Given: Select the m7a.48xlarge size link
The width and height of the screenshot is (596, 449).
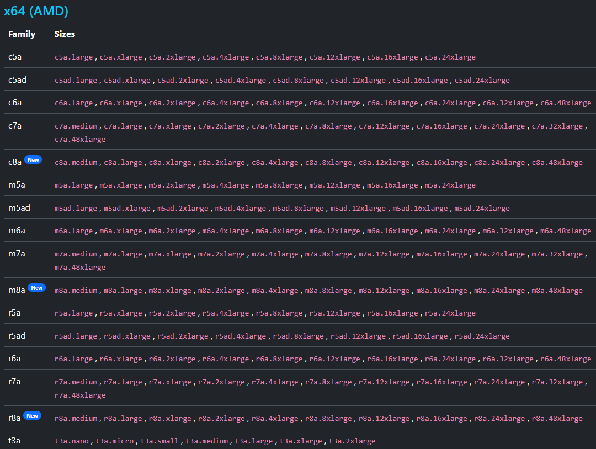Looking at the screenshot, I should click(79, 268).
